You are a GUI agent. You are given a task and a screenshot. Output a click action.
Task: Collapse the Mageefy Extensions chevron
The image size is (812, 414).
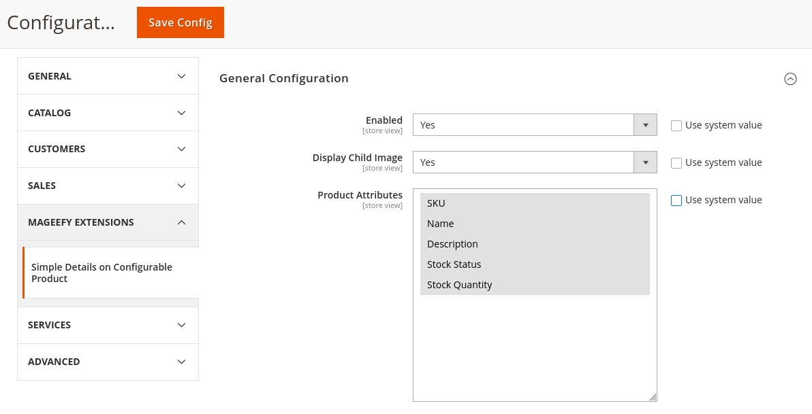[181, 222]
